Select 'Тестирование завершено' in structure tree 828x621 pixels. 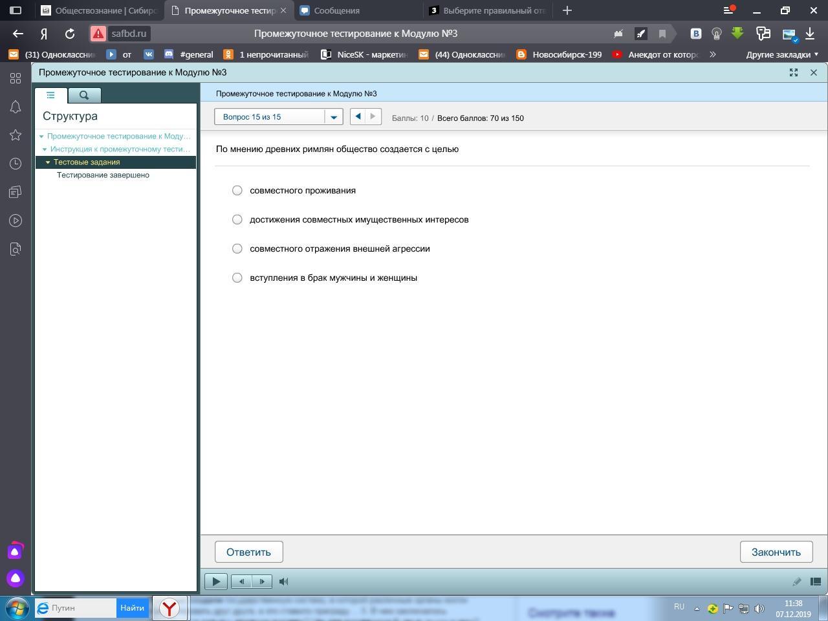[103, 175]
